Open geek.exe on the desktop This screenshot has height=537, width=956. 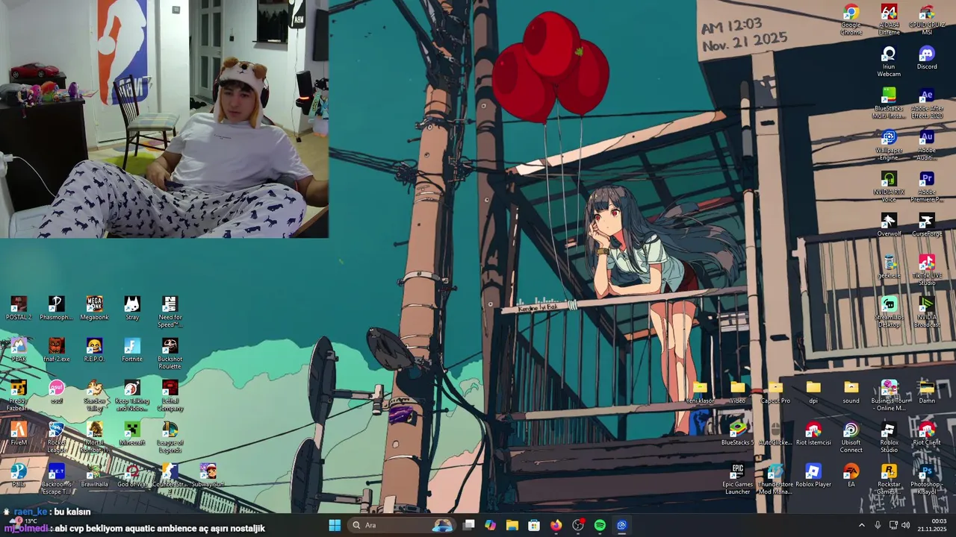889,266
